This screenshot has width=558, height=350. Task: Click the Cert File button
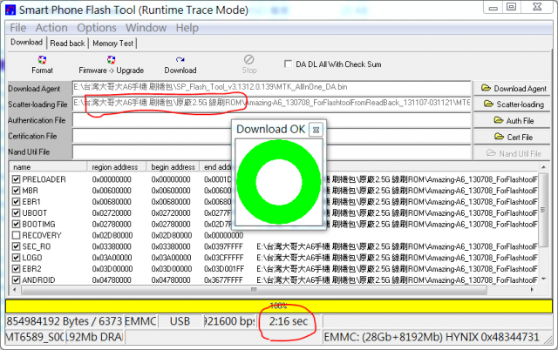[x=512, y=137]
